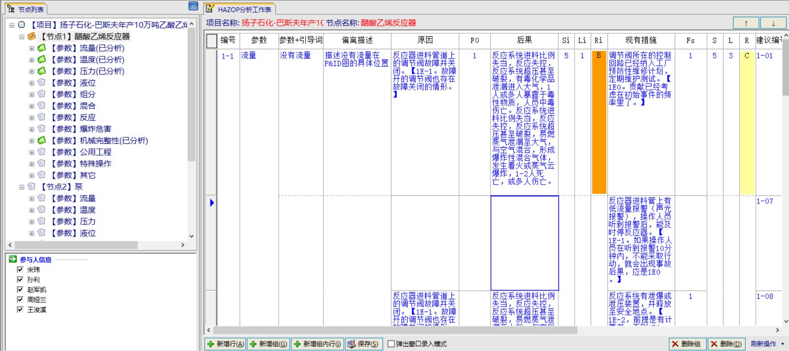Image resolution: width=789 pixels, height=351 pixels.
Task: Click the table horizontal scrollbar thumb
Action: 395,330
